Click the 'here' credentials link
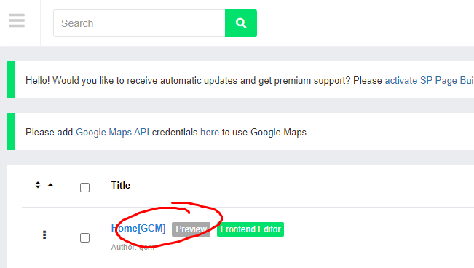Viewport: 474px width, 268px height. [210, 133]
